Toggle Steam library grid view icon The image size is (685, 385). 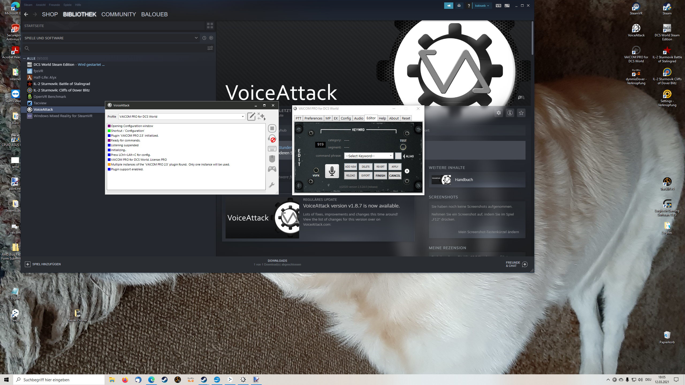pos(210,26)
